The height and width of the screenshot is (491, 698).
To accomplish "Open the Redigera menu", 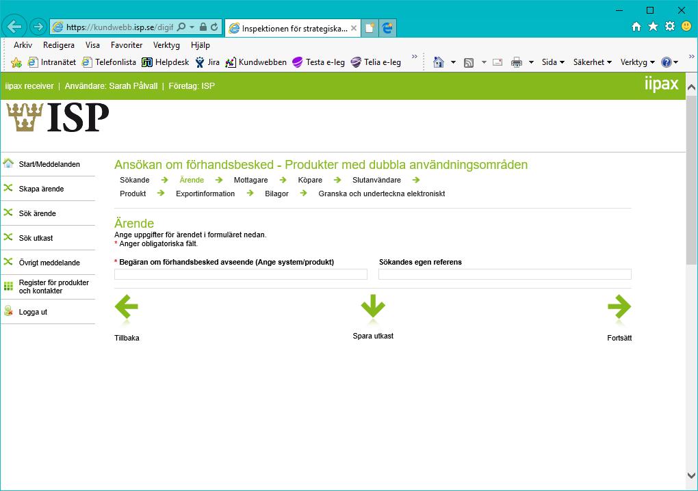I will 59,45.
